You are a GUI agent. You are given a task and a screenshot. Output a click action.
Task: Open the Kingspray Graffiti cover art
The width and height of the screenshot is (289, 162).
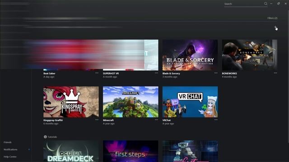(71, 102)
